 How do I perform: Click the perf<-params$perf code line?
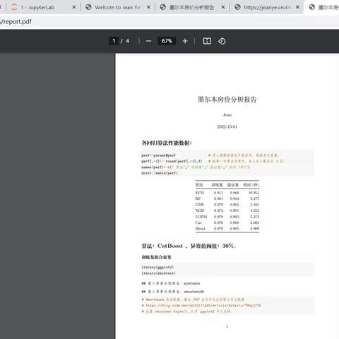158,155
